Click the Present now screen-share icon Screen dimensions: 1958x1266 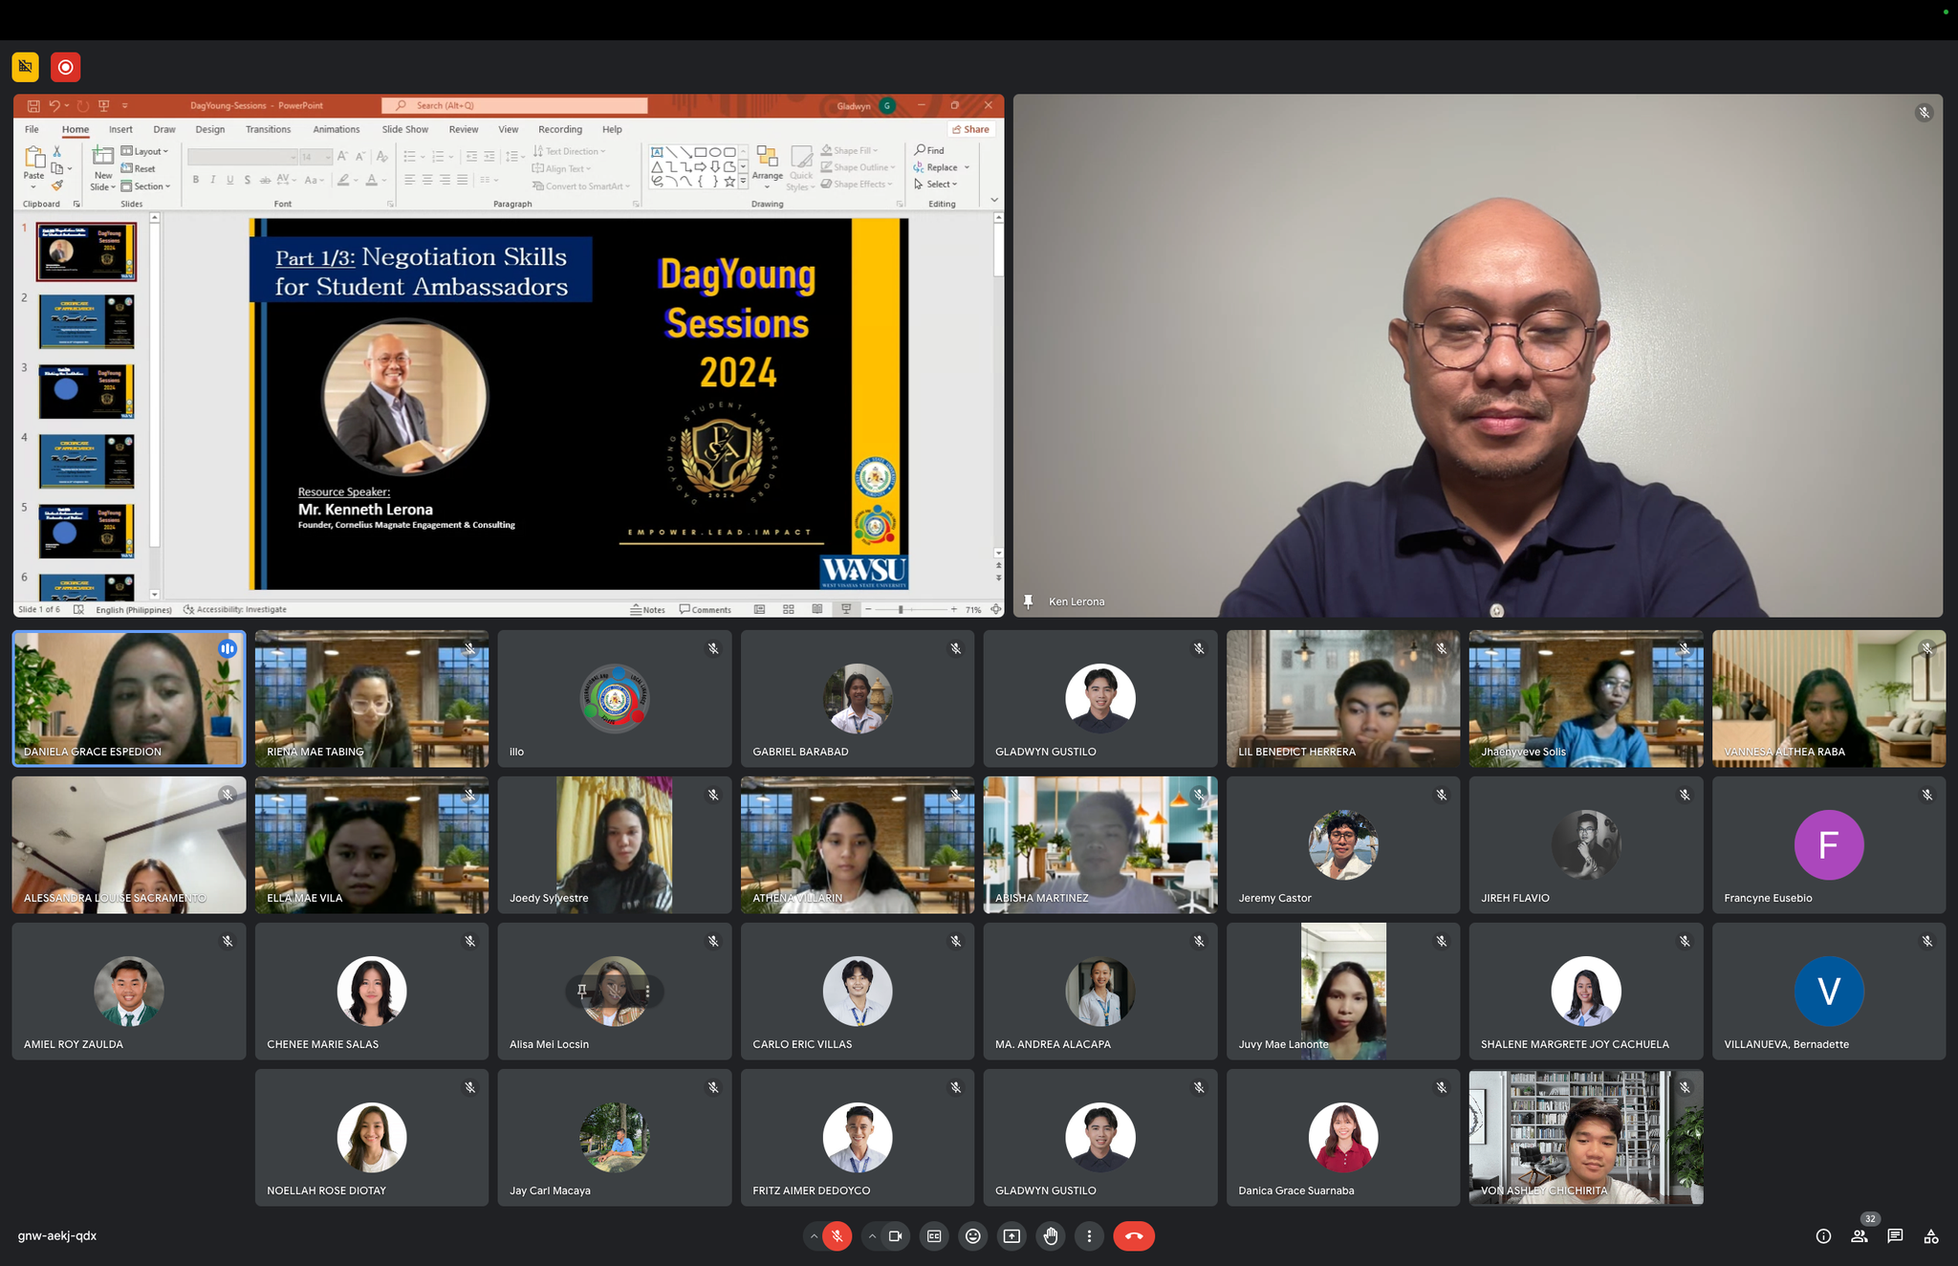[x=1012, y=1236]
